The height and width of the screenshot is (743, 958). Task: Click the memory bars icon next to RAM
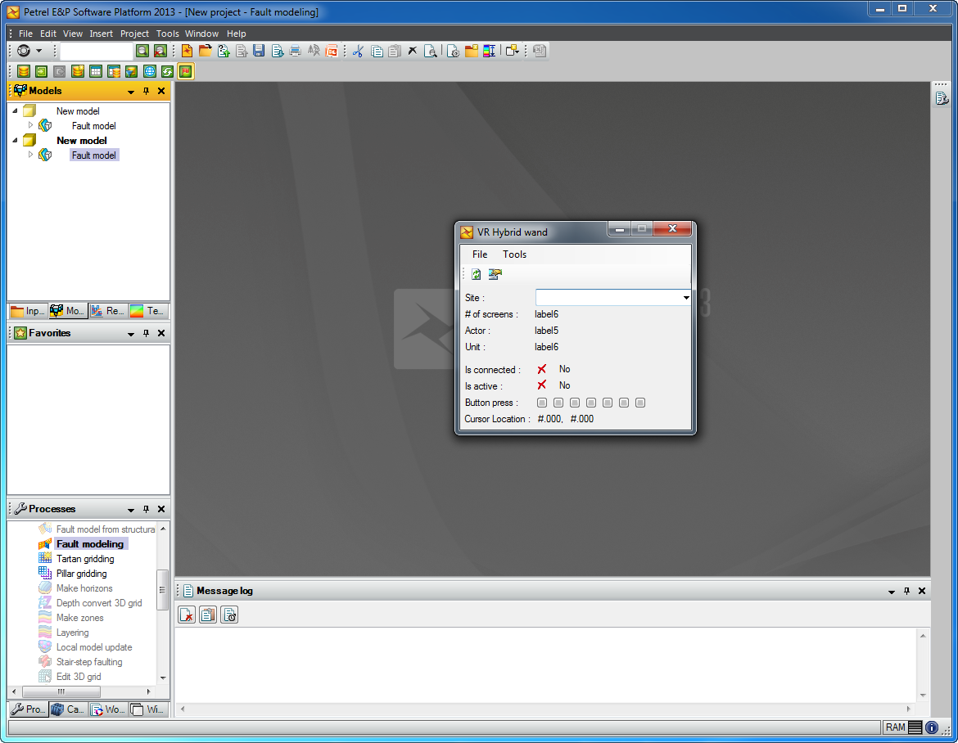tap(915, 727)
